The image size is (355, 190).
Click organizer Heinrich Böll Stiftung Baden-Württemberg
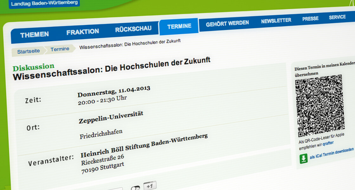coord(144,145)
